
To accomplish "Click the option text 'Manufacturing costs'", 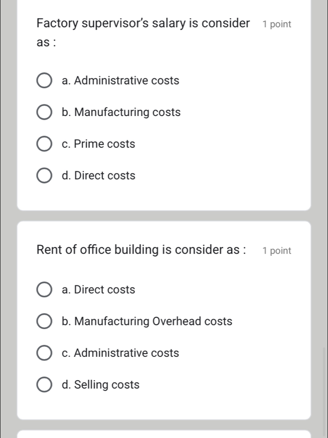I will click(x=122, y=112).
